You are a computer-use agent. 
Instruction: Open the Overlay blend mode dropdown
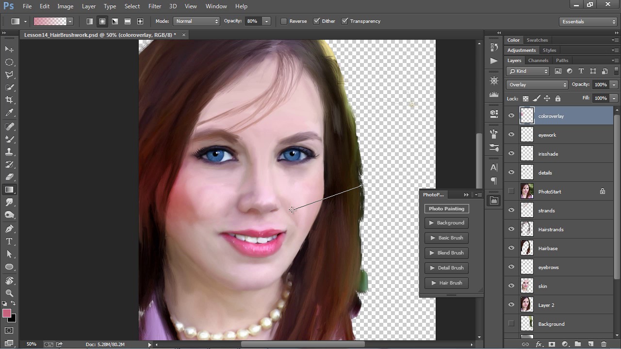tap(537, 85)
